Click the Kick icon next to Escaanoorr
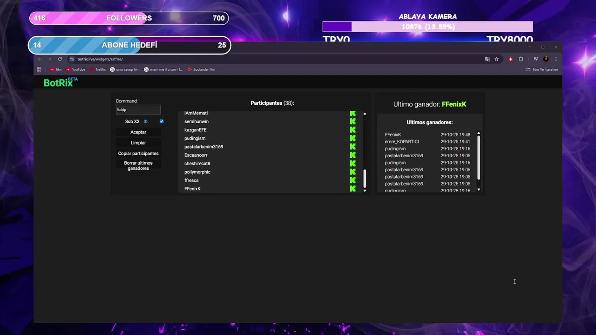This screenshot has width=596, height=335. tap(353, 155)
